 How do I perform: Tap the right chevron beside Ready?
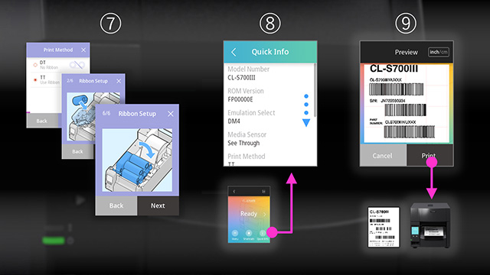pos(264,214)
